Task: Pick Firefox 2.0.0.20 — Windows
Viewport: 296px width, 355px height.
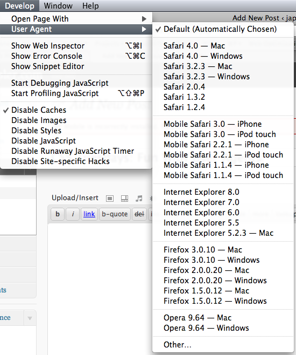Action: 223,281
